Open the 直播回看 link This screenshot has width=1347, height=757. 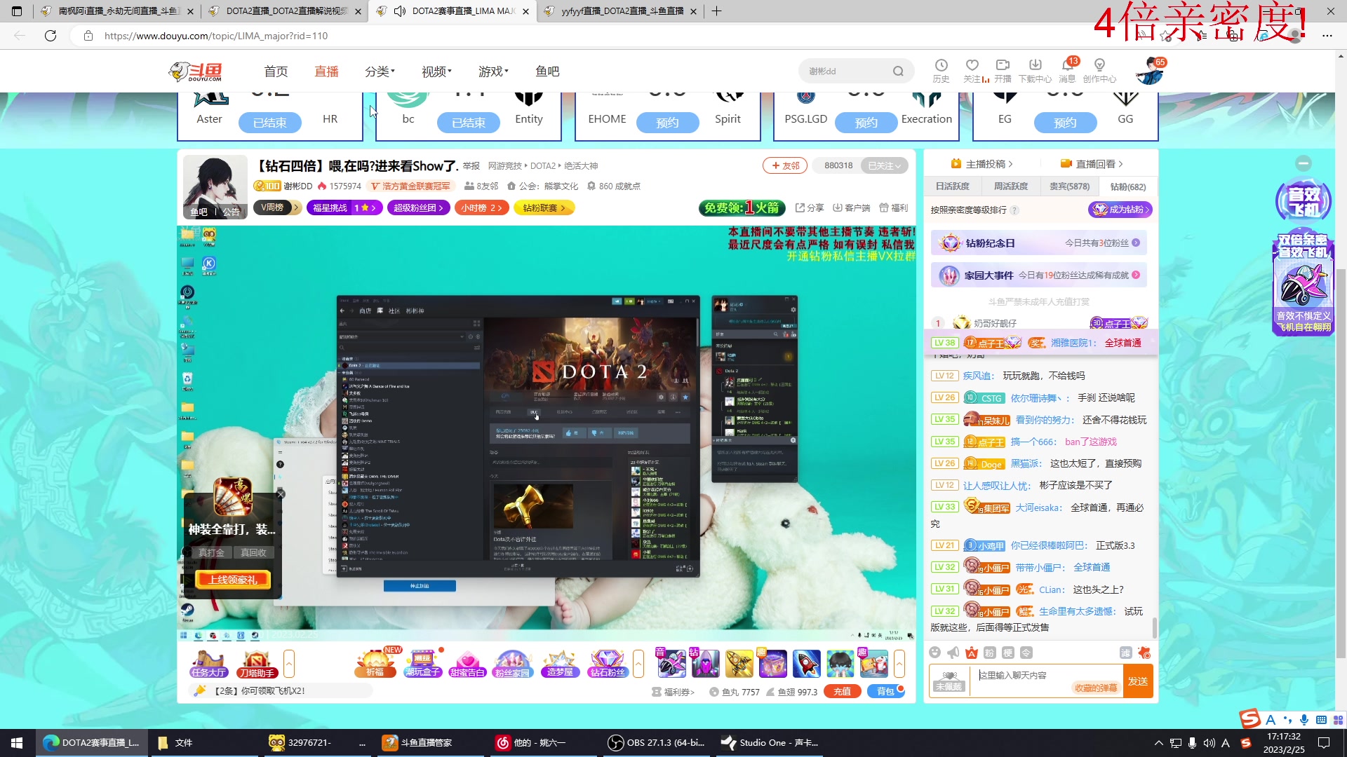(x=1092, y=163)
